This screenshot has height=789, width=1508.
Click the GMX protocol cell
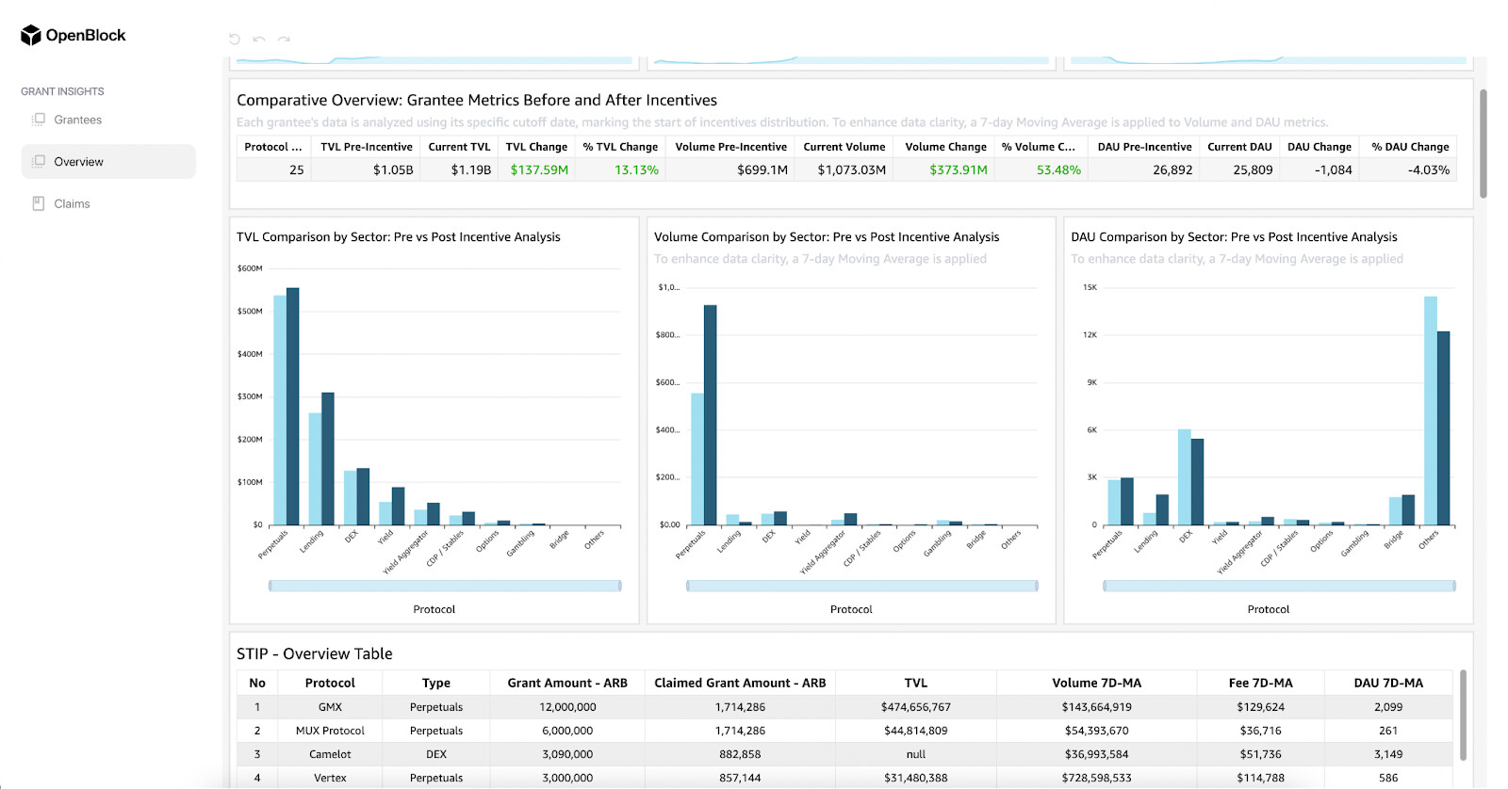330,707
